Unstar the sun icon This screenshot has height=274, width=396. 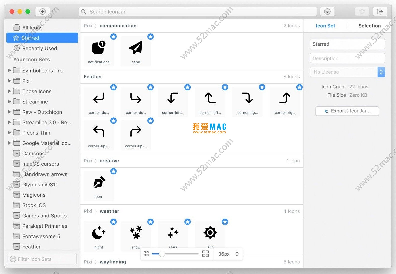[225, 222]
